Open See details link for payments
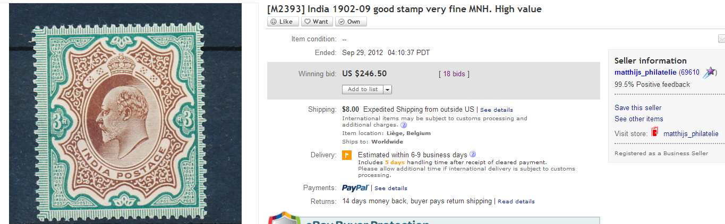 pyautogui.click(x=391, y=188)
